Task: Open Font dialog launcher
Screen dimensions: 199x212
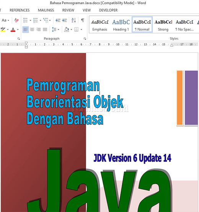Action: 19,39
